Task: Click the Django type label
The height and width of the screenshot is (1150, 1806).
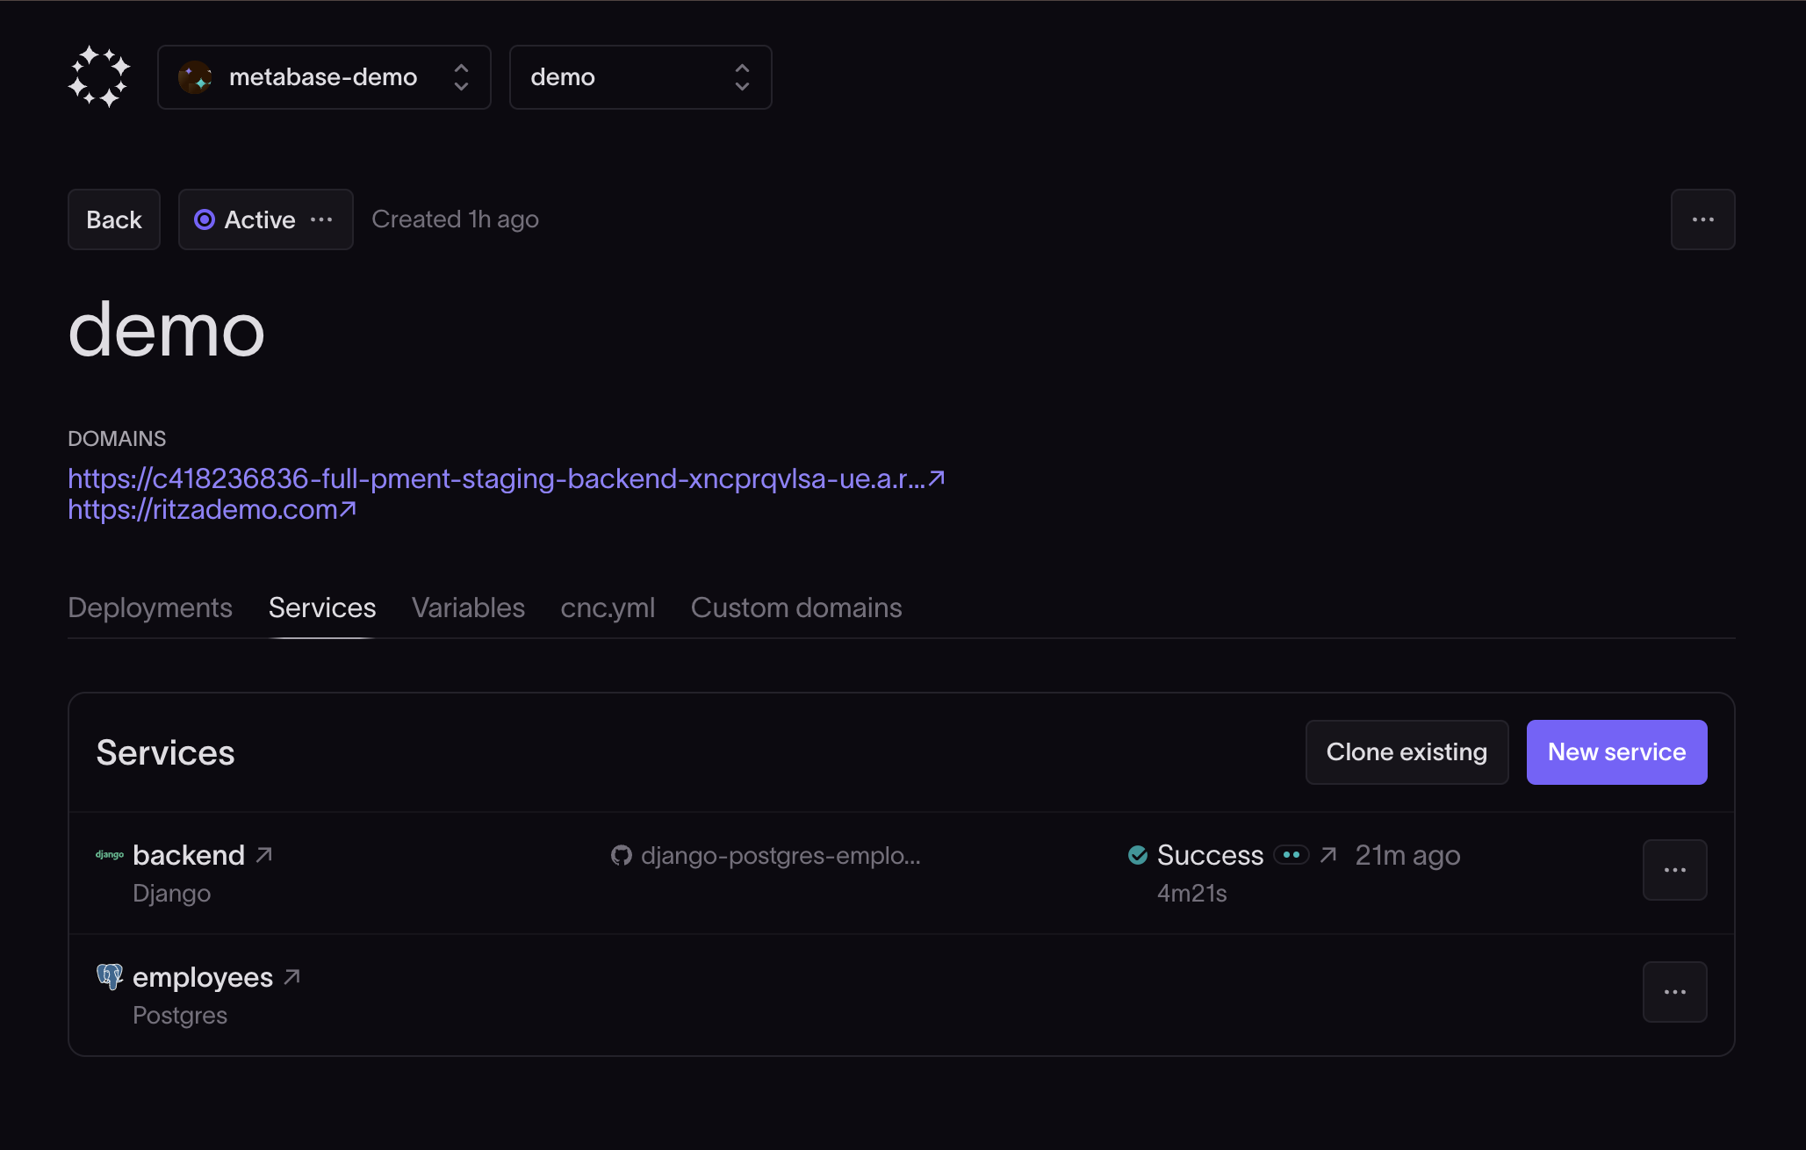Action: (x=171, y=894)
